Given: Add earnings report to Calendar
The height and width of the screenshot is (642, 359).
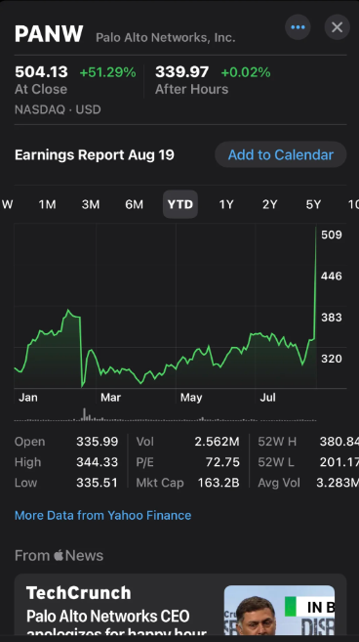Looking at the screenshot, I should tap(281, 154).
